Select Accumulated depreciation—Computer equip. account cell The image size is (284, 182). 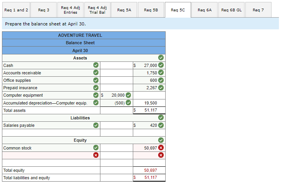point(51,103)
